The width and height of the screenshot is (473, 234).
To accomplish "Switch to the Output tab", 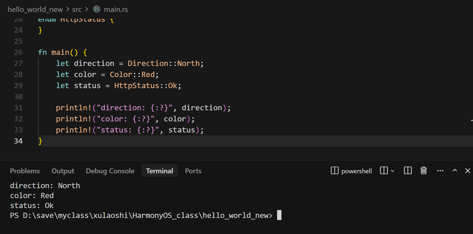I will [x=63, y=171].
